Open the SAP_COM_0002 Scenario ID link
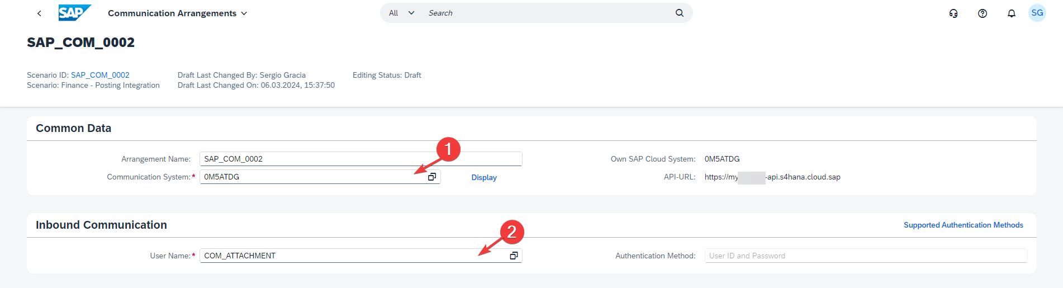 pos(100,75)
